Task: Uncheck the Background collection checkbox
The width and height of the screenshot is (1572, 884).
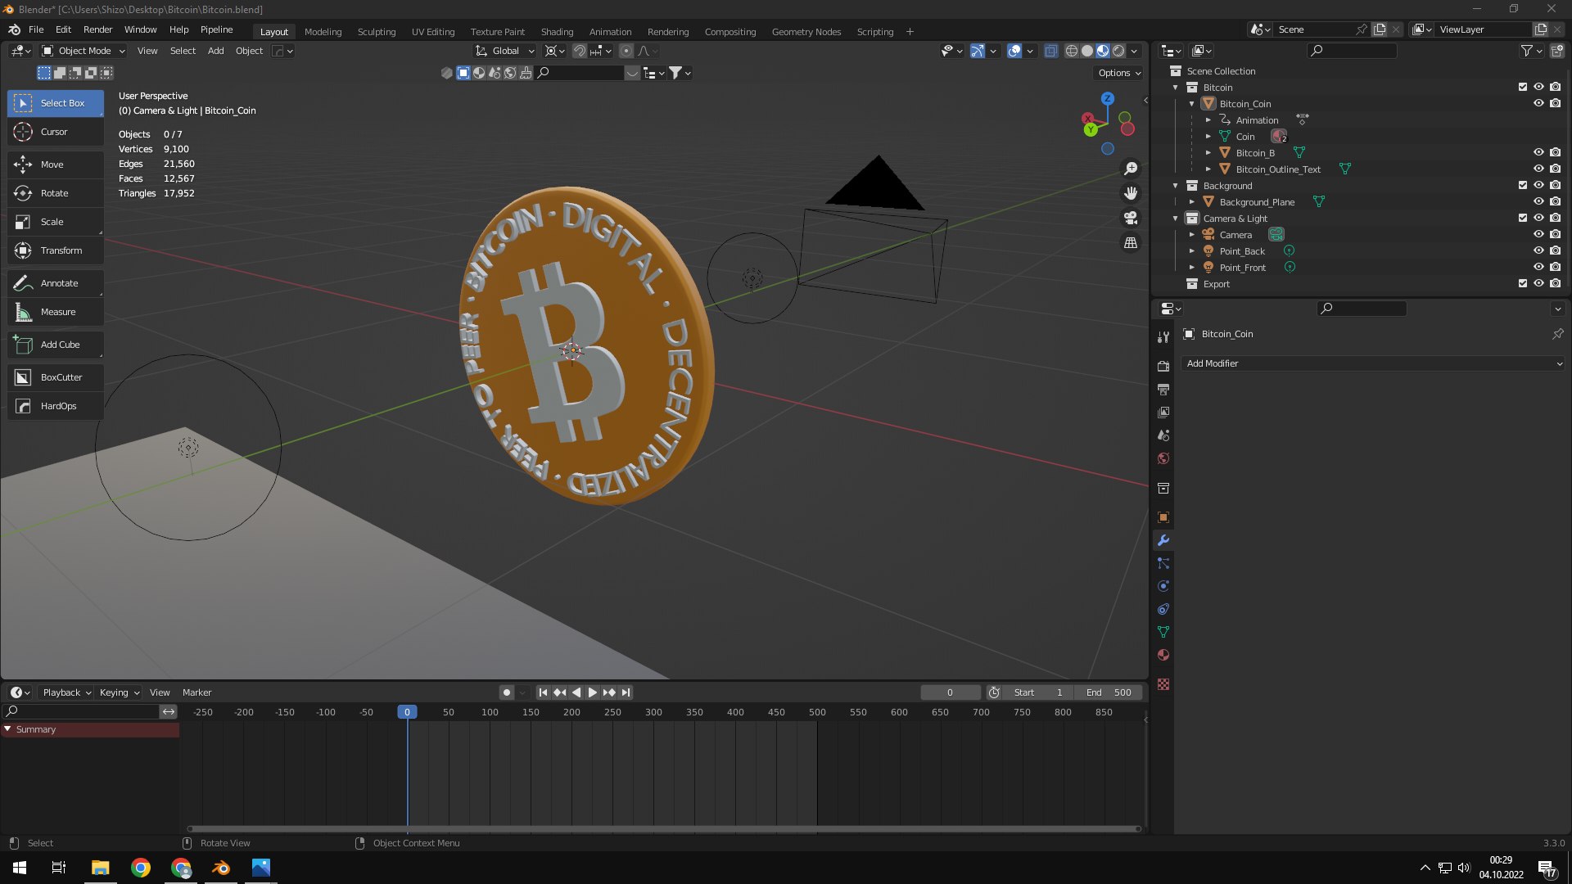Action: pyautogui.click(x=1523, y=185)
